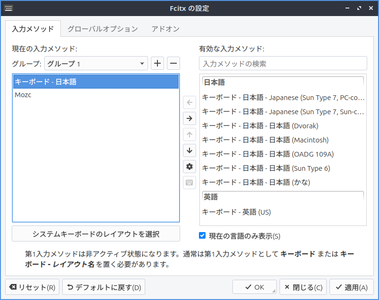Select キーボード - 英語 (US) entry

coord(283,212)
